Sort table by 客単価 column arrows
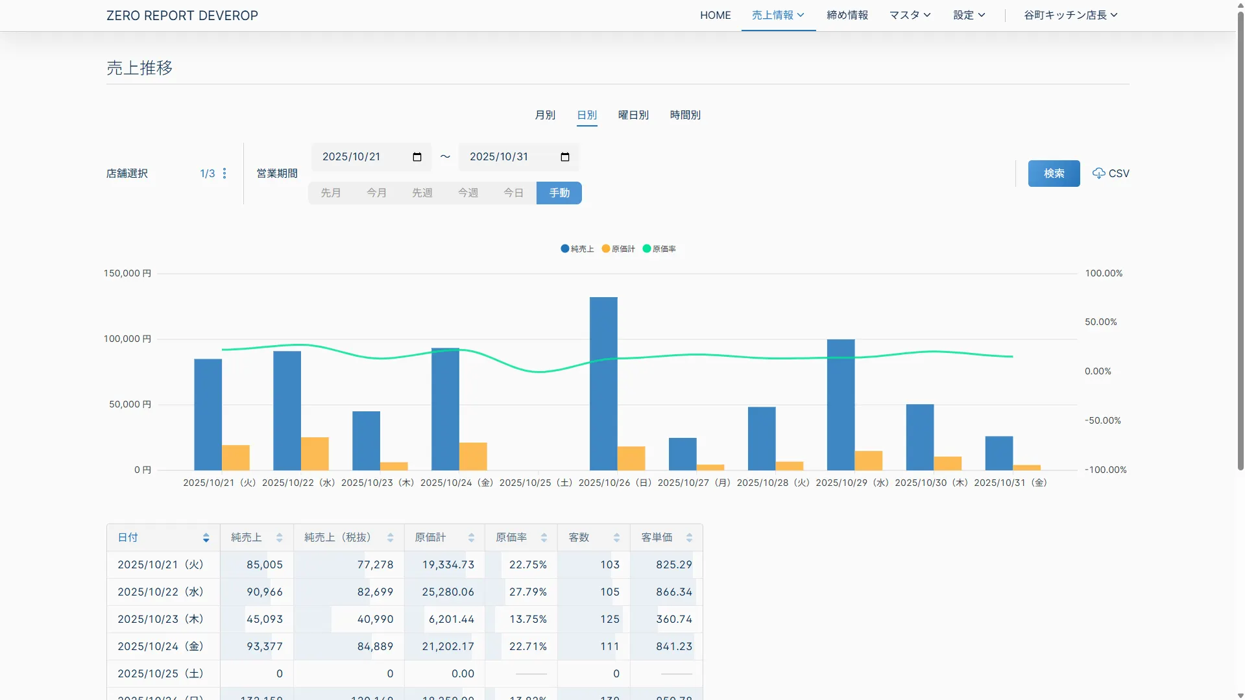The height and width of the screenshot is (700, 1245). point(689,538)
